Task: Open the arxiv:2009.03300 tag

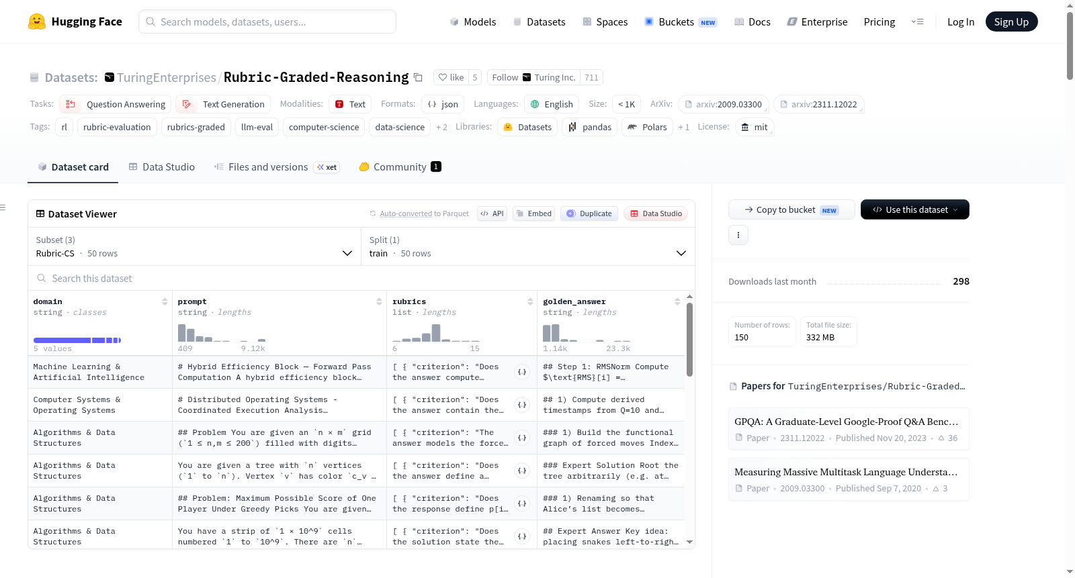Action: (723, 104)
